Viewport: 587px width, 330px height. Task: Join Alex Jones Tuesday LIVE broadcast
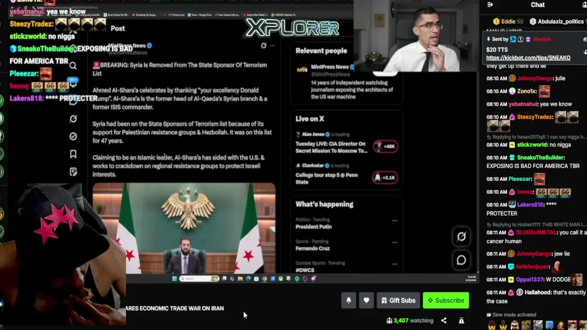pyautogui.click(x=331, y=147)
